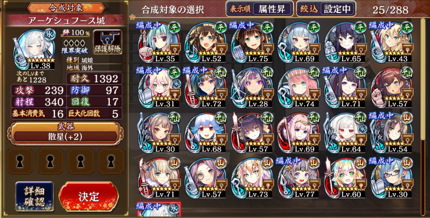
Task: Click the アーケシュフース城 main character portrait
Action: [34, 49]
